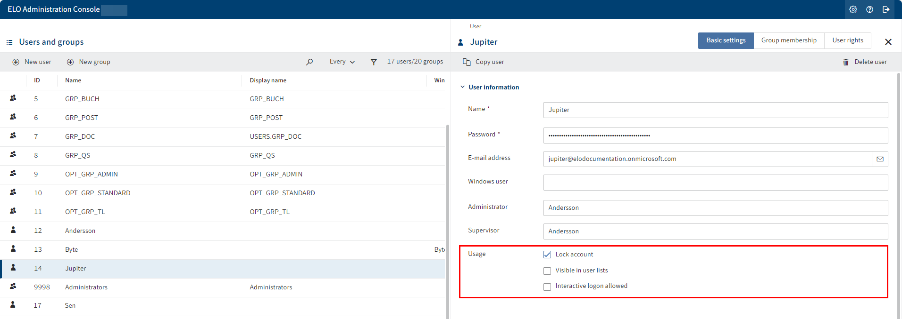This screenshot has height=319, width=902.
Task: Click the filter funnel icon
Action: pos(374,62)
